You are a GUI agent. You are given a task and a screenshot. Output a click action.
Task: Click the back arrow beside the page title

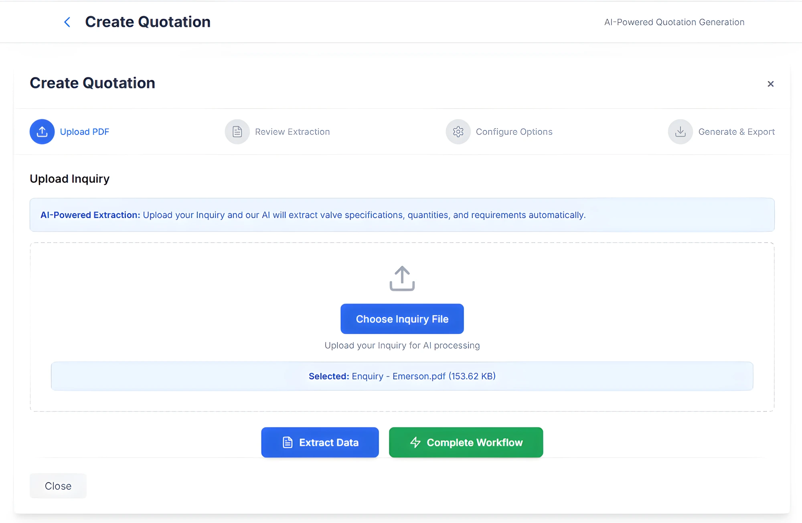pos(67,22)
